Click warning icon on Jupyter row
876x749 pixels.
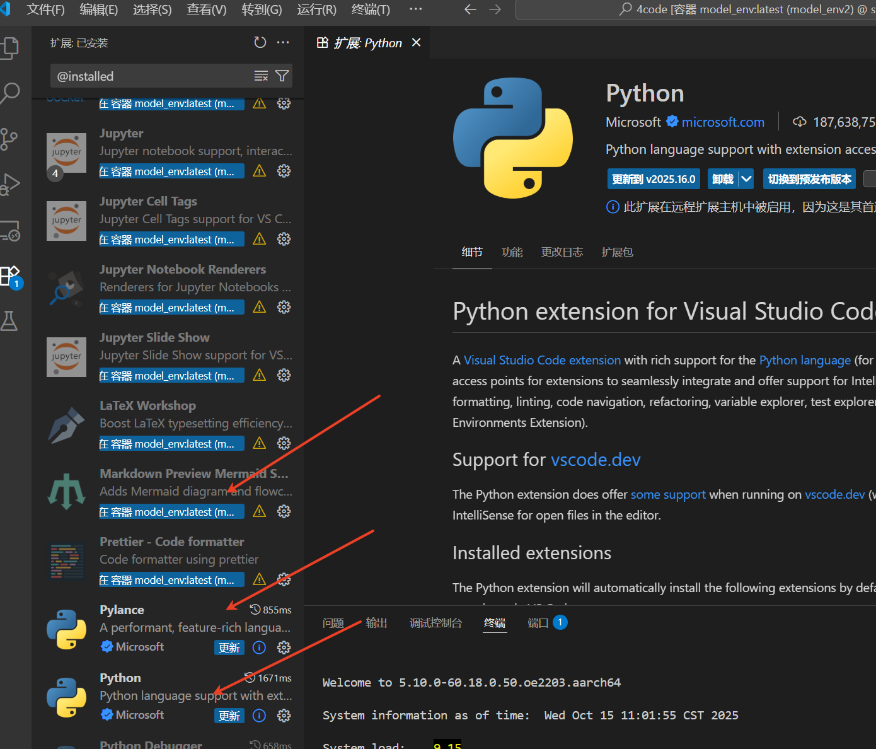point(259,171)
